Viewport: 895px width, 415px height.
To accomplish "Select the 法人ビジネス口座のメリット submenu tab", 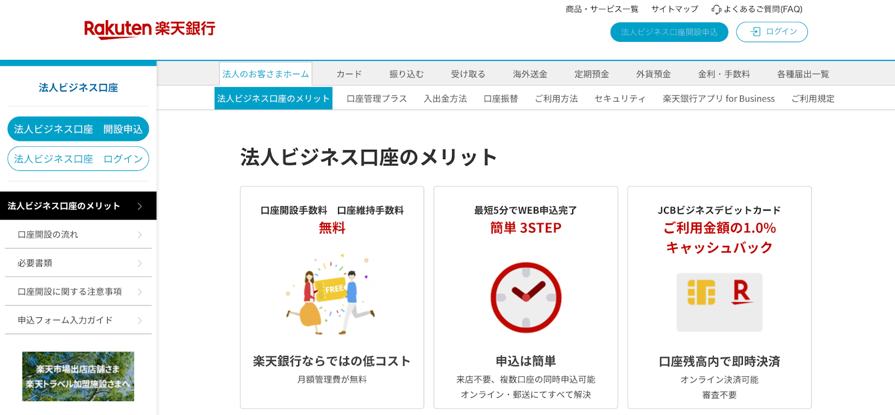I will pyautogui.click(x=274, y=98).
